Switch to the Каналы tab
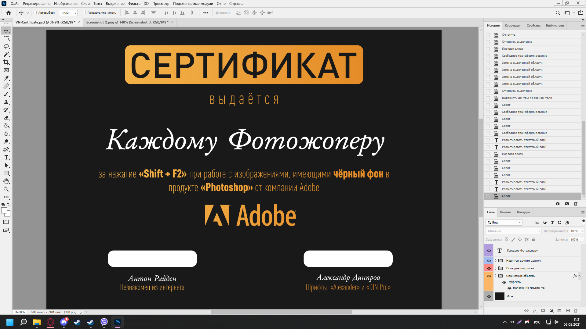Viewport: 586px width, 329px height. click(x=505, y=212)
